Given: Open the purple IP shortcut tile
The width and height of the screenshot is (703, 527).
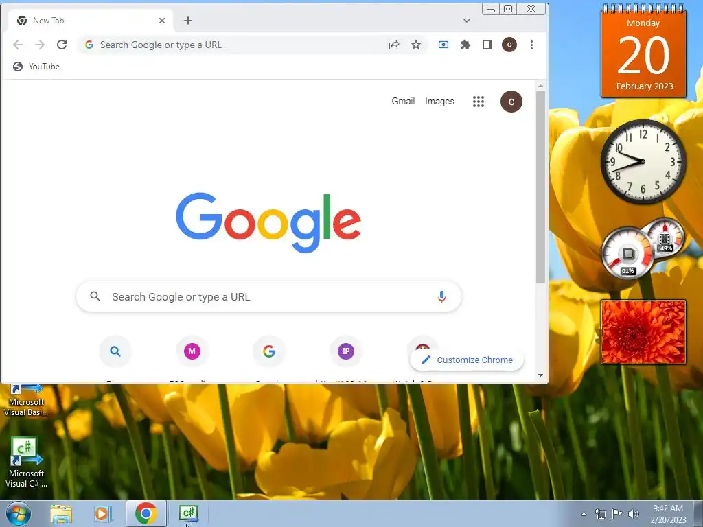Looking at the screenshot, I should click(346, 351).
